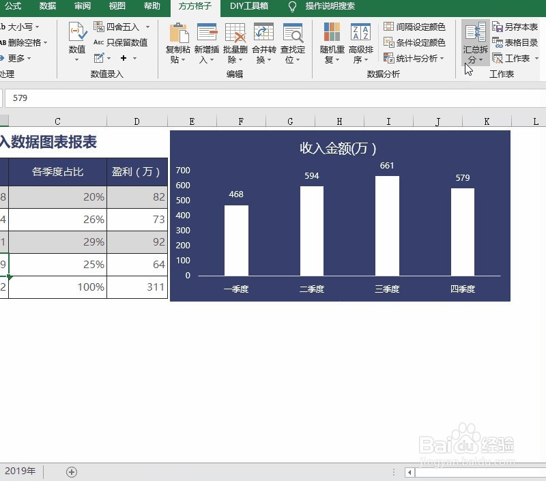Select the cell with value 82

pyautogui.click(x=137, y=197)
